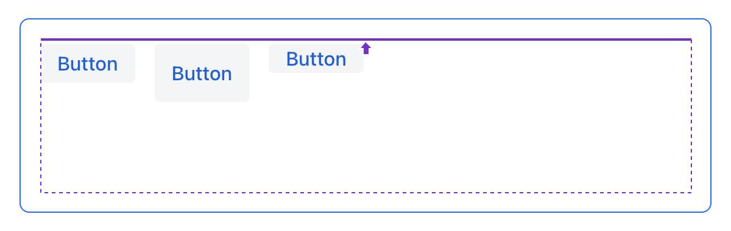The image size is (731, 231).
Task: Click the left end of the purple line
Action: (x=42, y=40)
